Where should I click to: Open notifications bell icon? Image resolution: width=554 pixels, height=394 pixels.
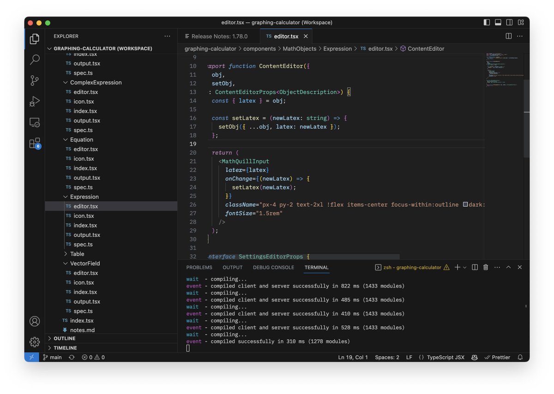pyautogui.click(x=520, y=357)
